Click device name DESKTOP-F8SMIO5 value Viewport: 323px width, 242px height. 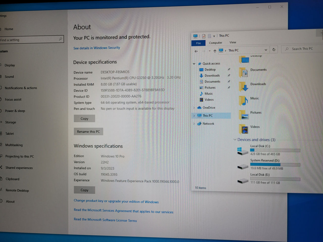115,72
